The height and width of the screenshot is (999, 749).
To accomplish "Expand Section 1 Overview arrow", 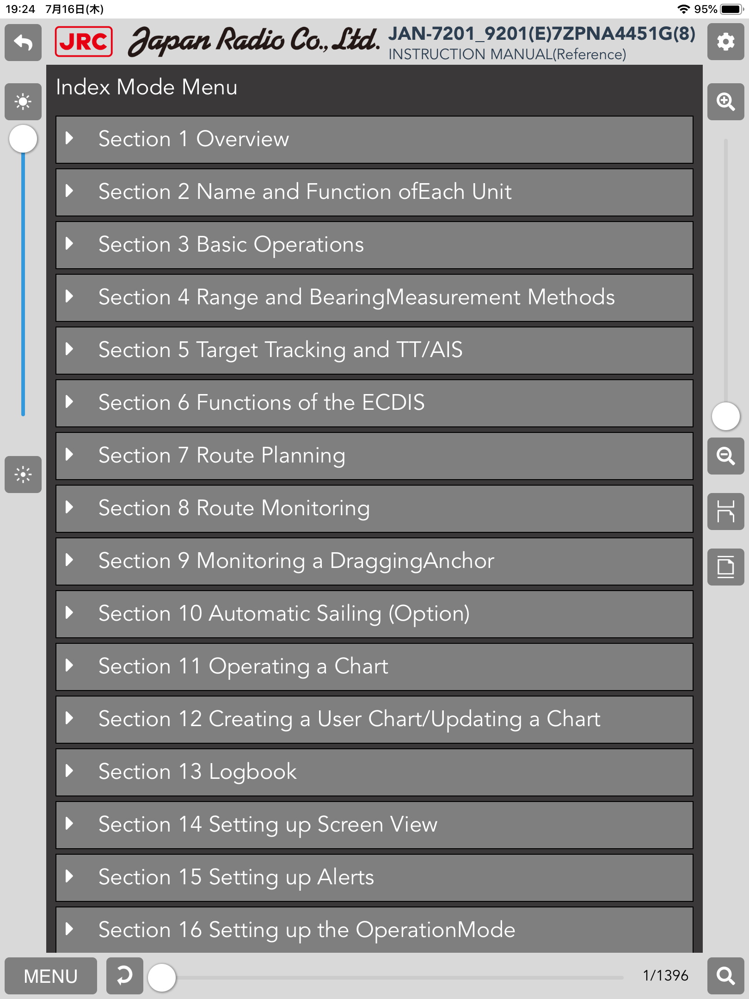I will point(69,138).
